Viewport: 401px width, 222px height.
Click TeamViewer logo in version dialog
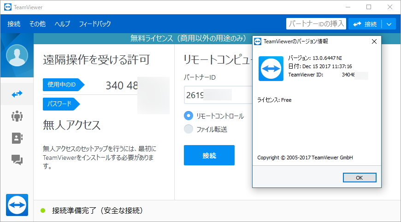point(271,69)
